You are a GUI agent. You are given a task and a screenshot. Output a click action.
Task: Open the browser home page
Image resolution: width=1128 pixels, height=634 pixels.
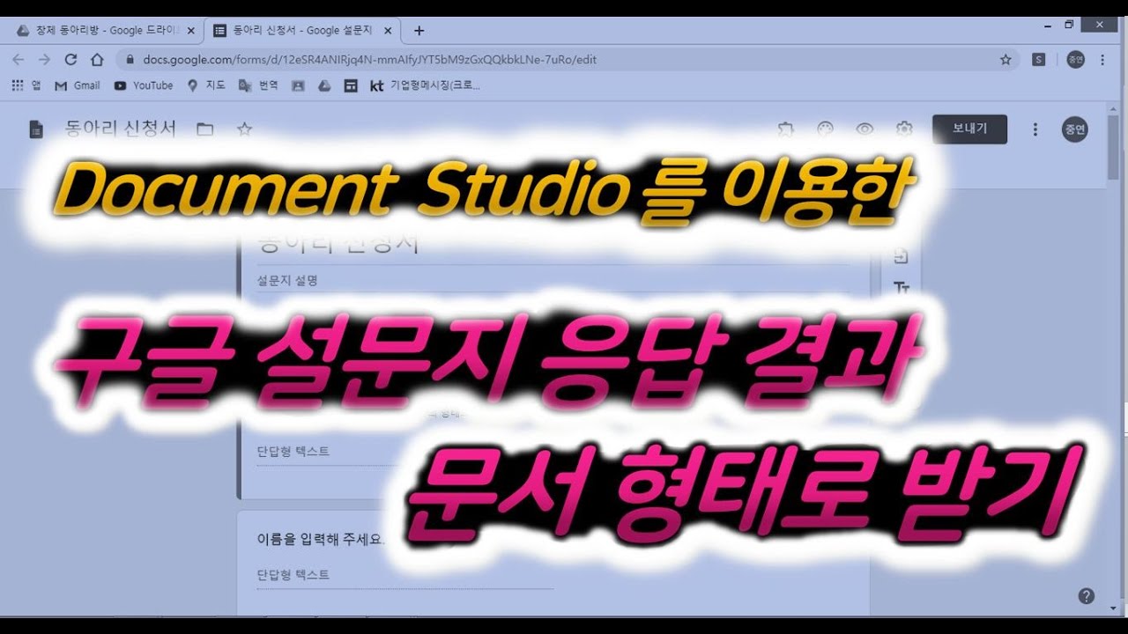tap(98, 60)
